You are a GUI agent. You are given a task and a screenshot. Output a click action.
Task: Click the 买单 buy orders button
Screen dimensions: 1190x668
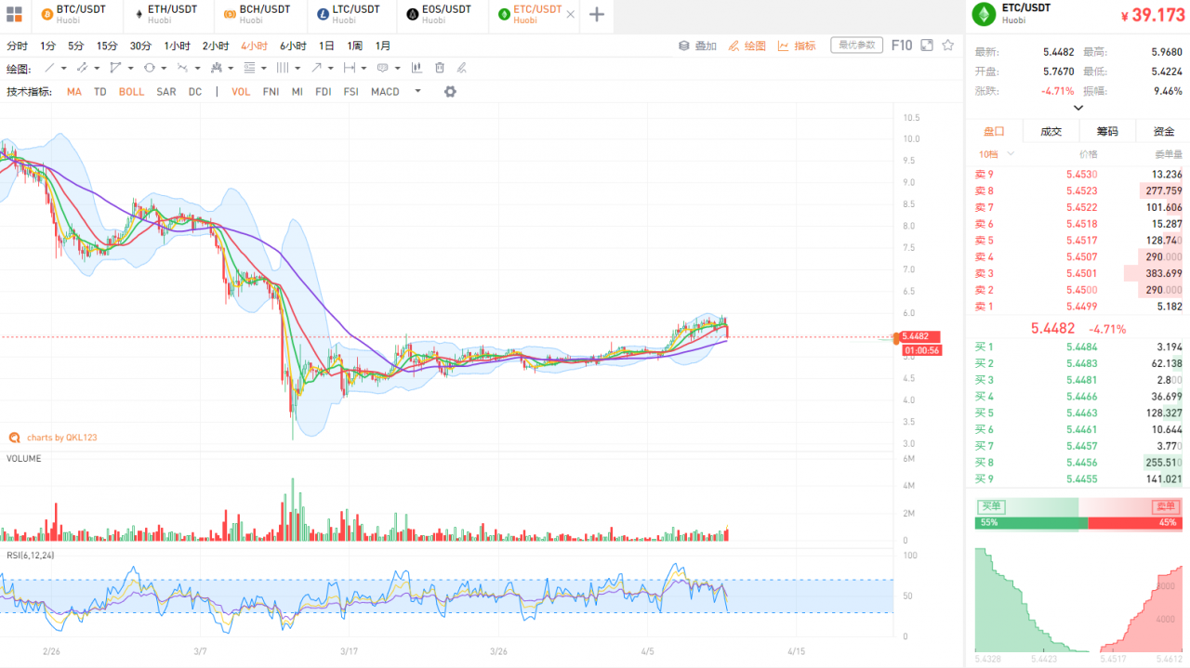click(x=989, y=506)
